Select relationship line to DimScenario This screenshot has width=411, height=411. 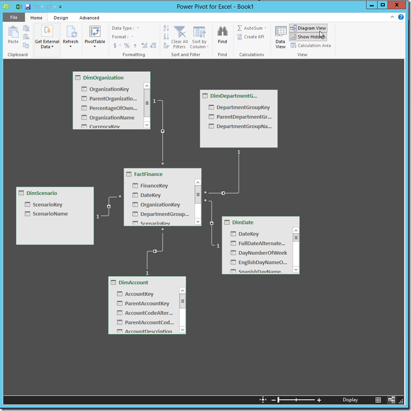109,206
